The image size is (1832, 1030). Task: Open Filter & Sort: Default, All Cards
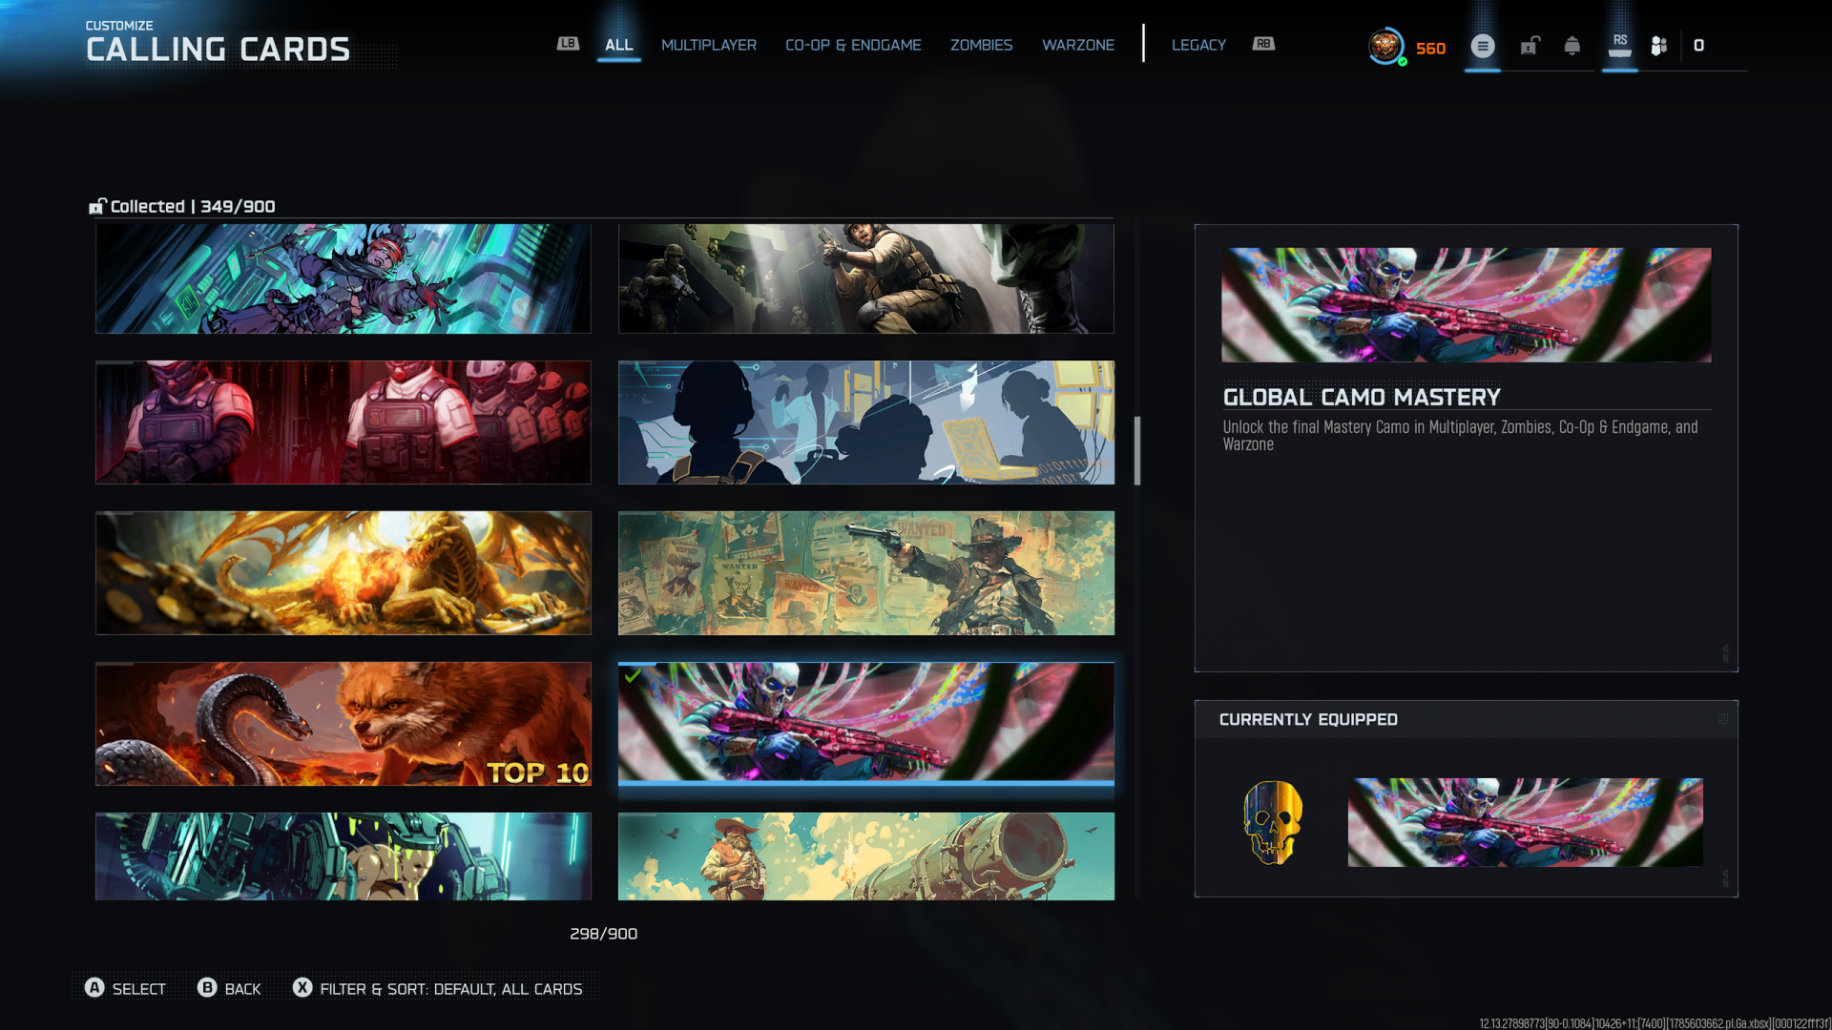(450, 989)
